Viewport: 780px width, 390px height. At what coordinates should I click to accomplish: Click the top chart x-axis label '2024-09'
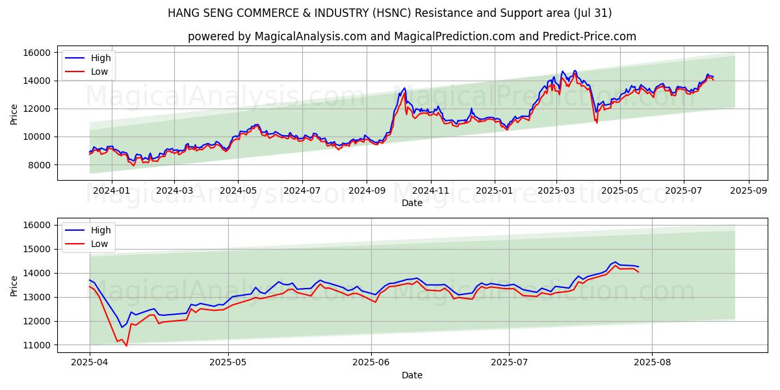click(x=367, y=190)
